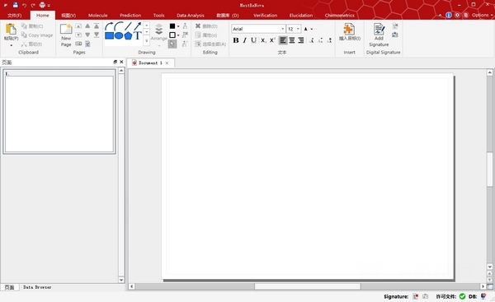Select the pointer selection tool in Drawing
This screenshot has width=495, height=302.
pyautogui.click(x=172, y=44)
